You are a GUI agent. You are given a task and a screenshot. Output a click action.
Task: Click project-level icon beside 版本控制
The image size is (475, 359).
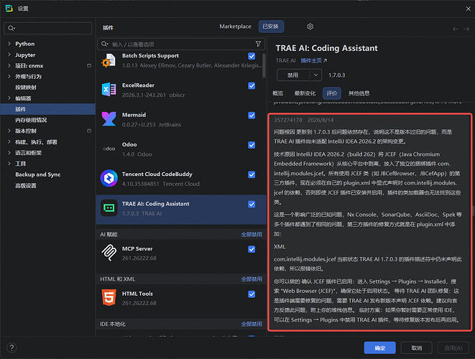(x=89, y=131)
